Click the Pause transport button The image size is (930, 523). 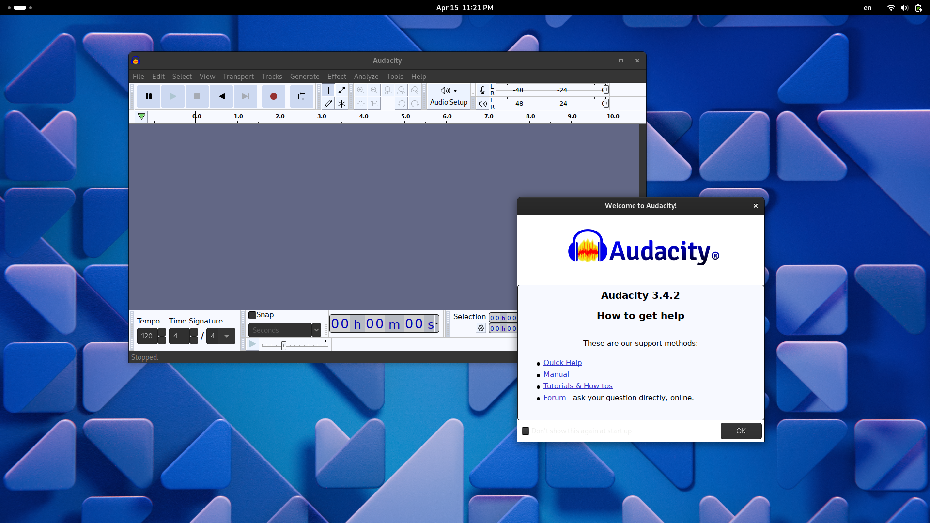point(149,96)
